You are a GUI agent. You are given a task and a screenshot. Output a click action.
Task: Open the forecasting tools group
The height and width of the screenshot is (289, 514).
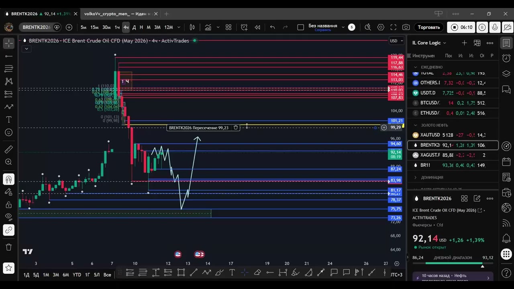(8, 94)
